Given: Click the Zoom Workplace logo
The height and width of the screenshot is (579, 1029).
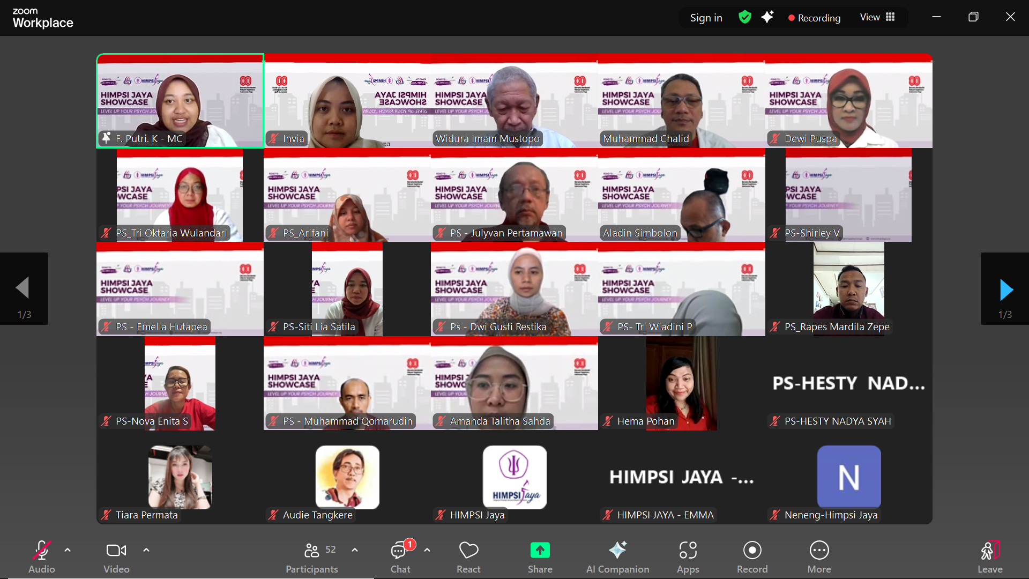Looking at the screenshot, I should tap(43, 18).
